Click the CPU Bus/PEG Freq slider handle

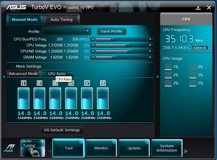[113, 39]
